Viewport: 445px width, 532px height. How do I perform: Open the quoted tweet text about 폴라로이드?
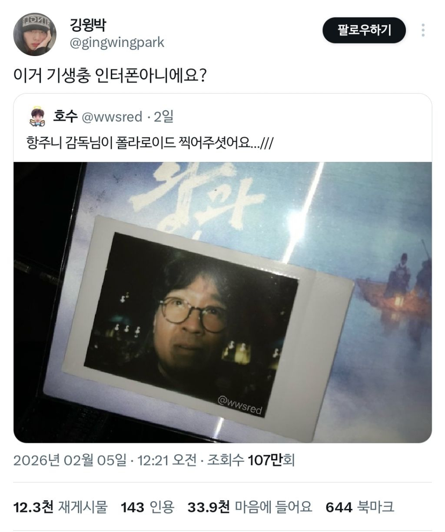click(x=149, y=142)
